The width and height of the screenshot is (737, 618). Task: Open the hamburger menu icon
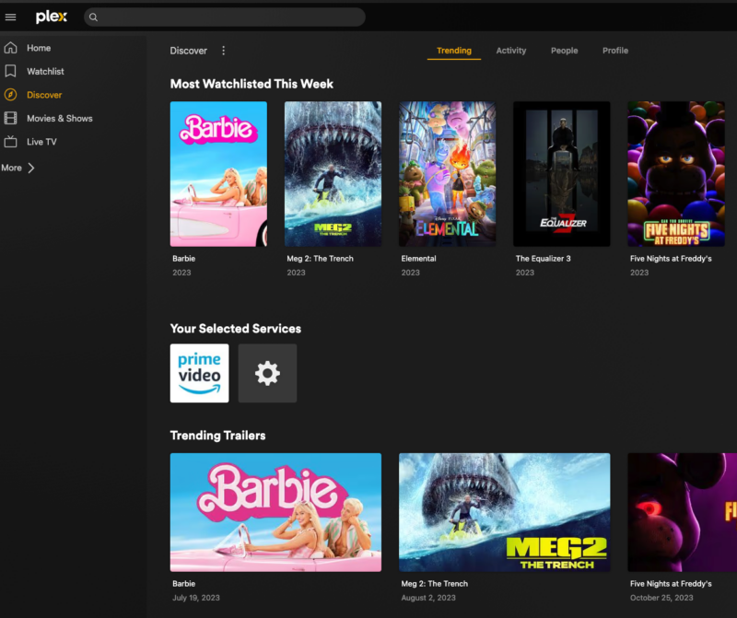pos(10,17)
